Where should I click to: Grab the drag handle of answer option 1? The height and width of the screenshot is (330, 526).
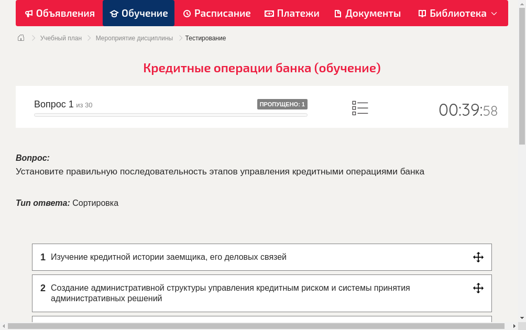tap(478, 257)
